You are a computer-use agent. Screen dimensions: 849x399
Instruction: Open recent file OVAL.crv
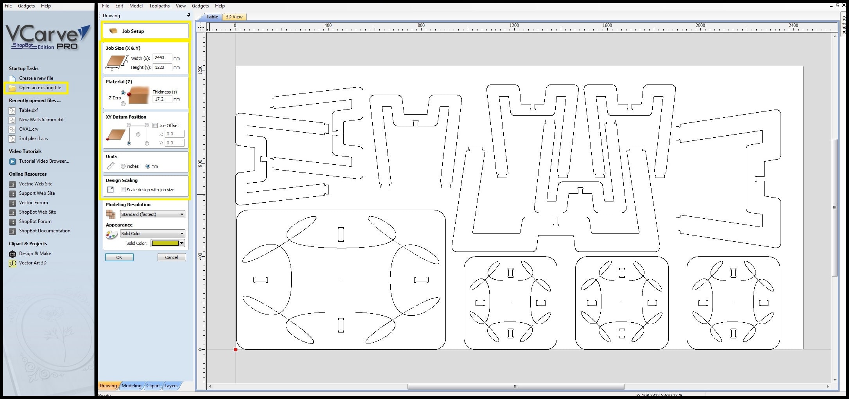(x=29, y=129)
